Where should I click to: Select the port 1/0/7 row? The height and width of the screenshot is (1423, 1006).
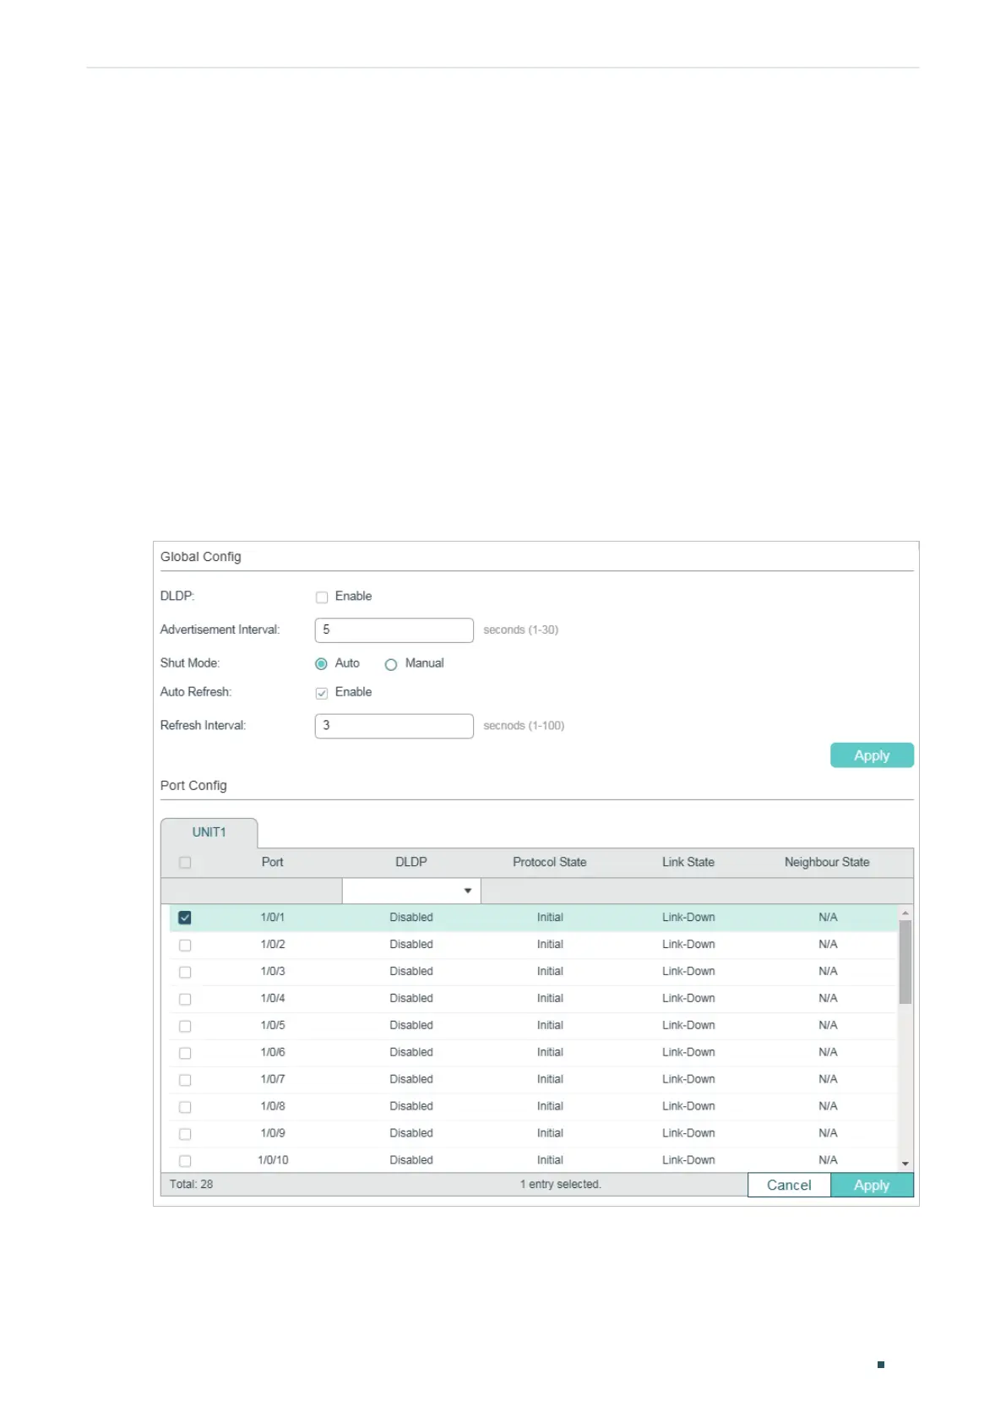click(533, 1080)
